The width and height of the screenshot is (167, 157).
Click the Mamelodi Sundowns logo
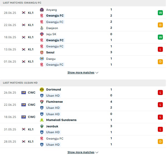click(42, 120)
